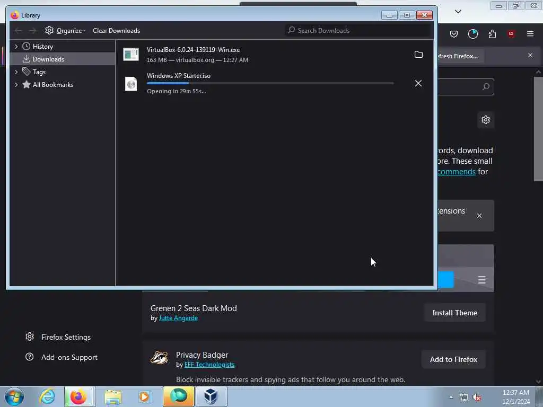Viewport: 543px width, 407px height.
Task: Expand the All Bookmarks tree item
Action: 16,85
